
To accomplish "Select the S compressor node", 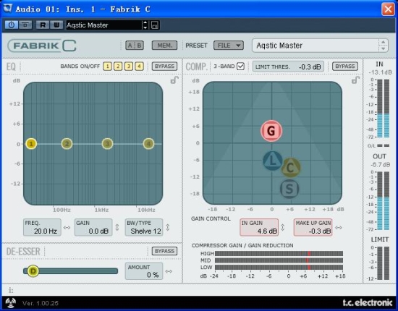I will (289, 189).
